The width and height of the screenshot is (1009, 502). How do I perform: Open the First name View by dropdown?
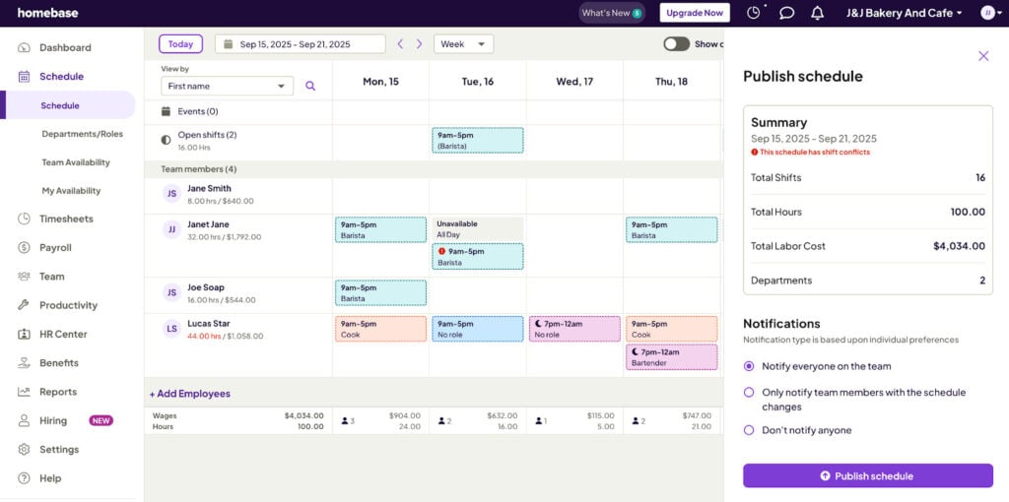click(228, 87)
